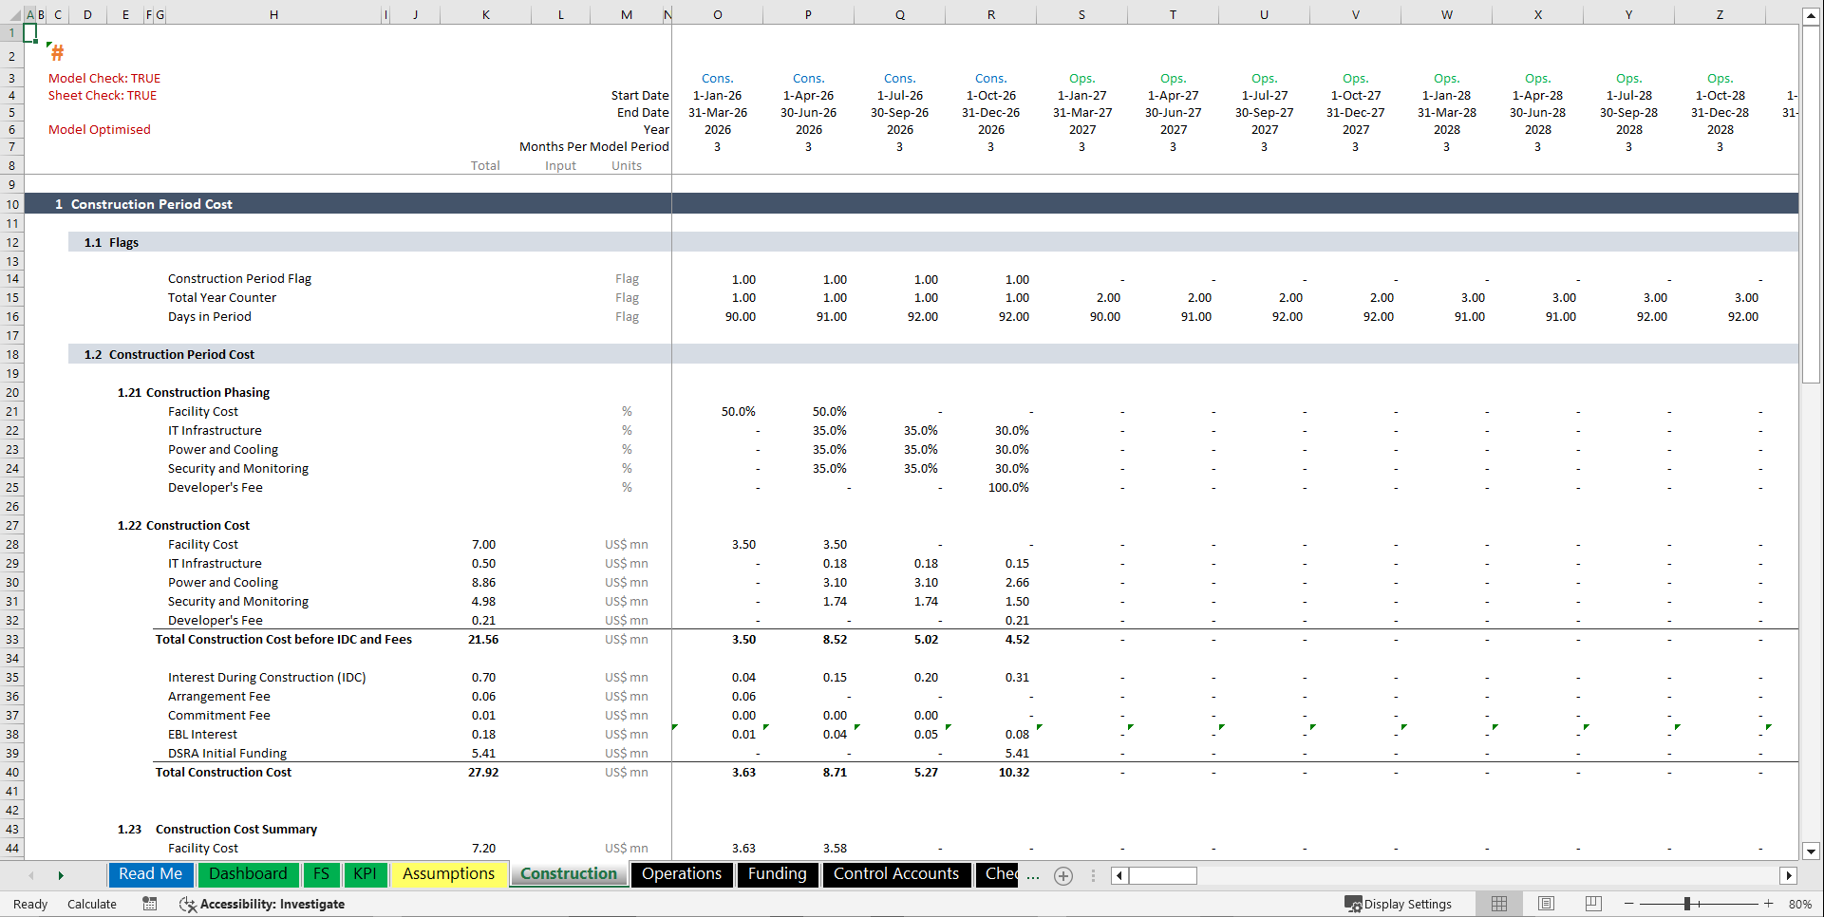The height and width of the screenshot is (917, 1824).
Task: Zoom in using the plus icon
Action: tap(1768, 904)
